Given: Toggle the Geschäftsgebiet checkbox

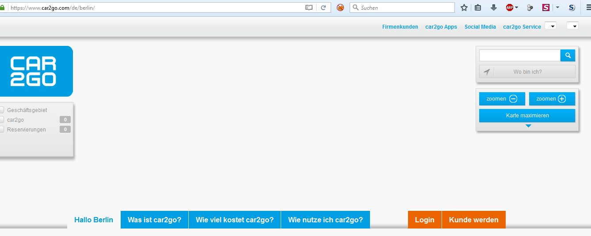Looking at the screenshot, I should click(x=2, y=110).
